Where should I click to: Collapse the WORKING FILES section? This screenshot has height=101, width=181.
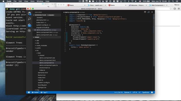(x=34, y=15)
